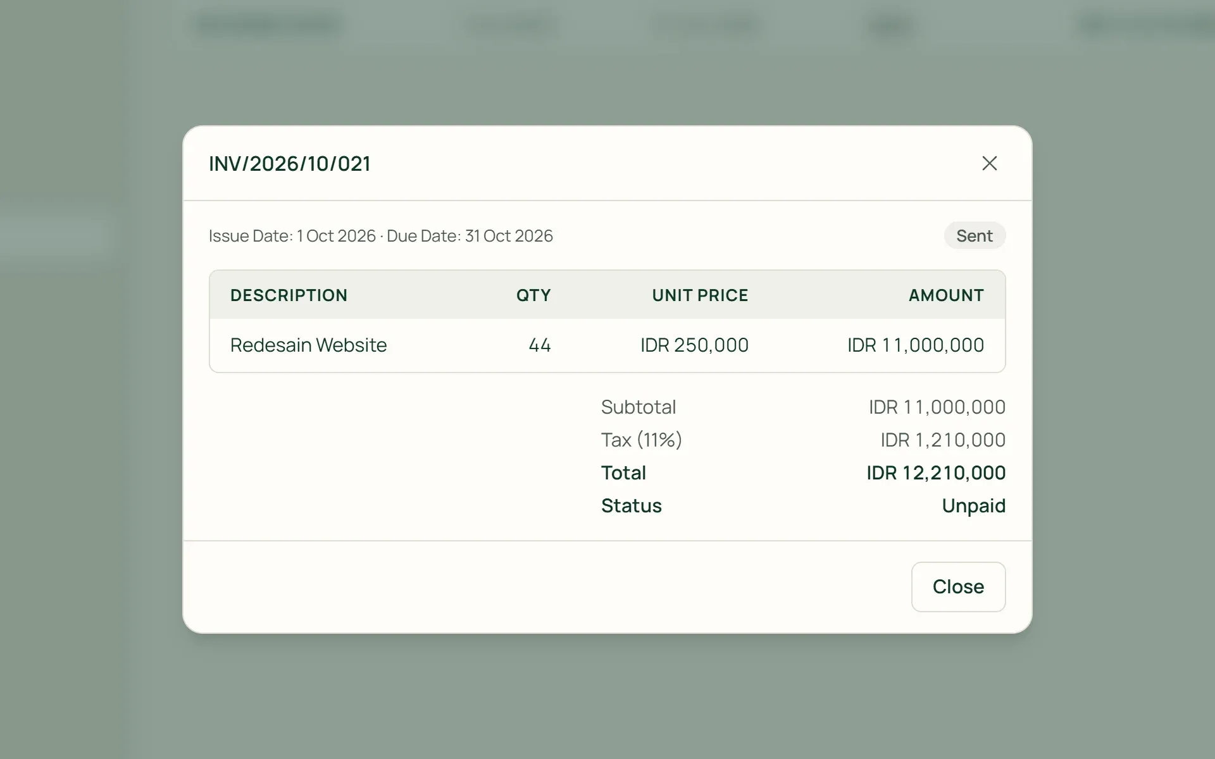1215x759 pixels.
Task: Click the tax value IDR 1,210,000
Action: click(x=943, y=440)
